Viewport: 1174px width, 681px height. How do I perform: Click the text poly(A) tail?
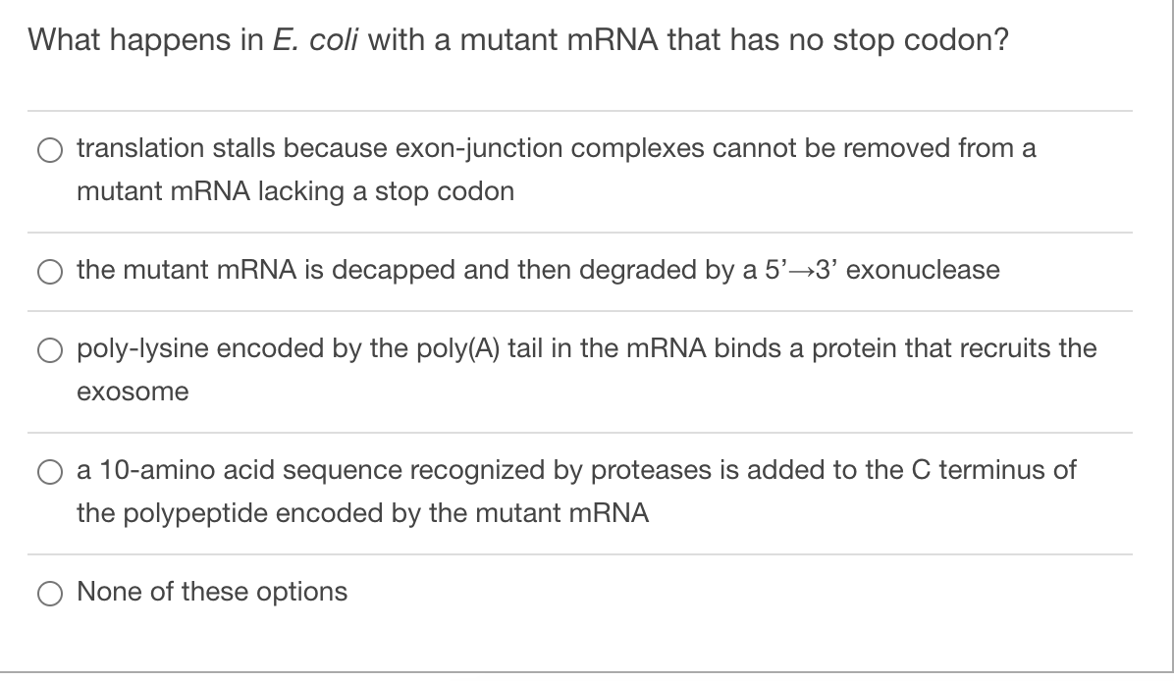[x=479, y=348]
